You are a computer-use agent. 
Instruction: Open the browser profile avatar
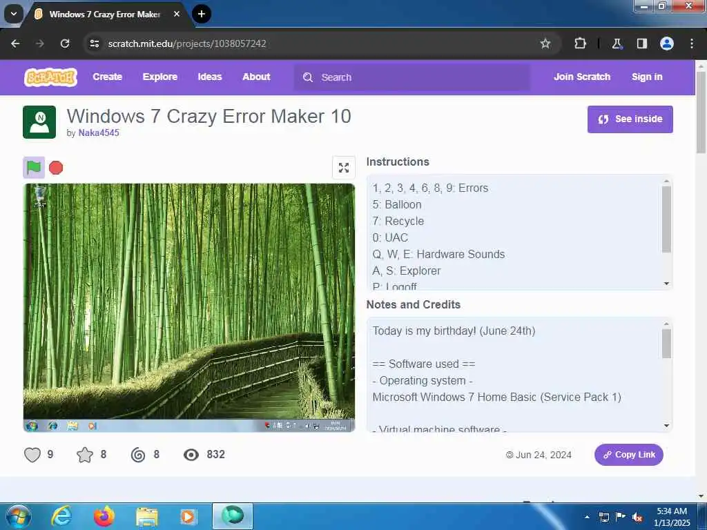tap(667, 43)
